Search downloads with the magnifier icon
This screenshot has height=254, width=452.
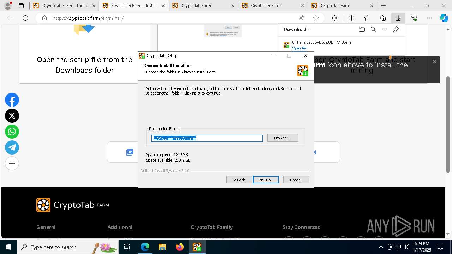click(373, 29)
